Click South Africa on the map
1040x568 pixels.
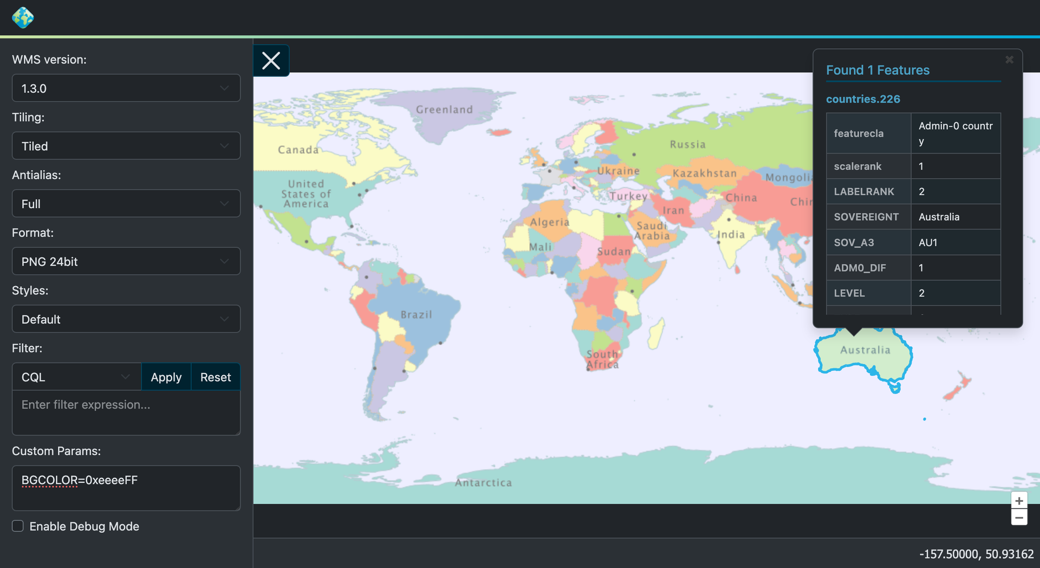[602, 359]
